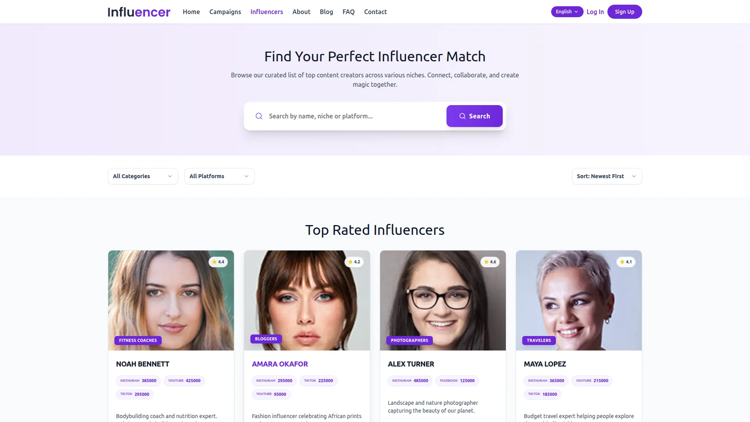
Task: Click the purple Search button
Action: pos(474,116)
